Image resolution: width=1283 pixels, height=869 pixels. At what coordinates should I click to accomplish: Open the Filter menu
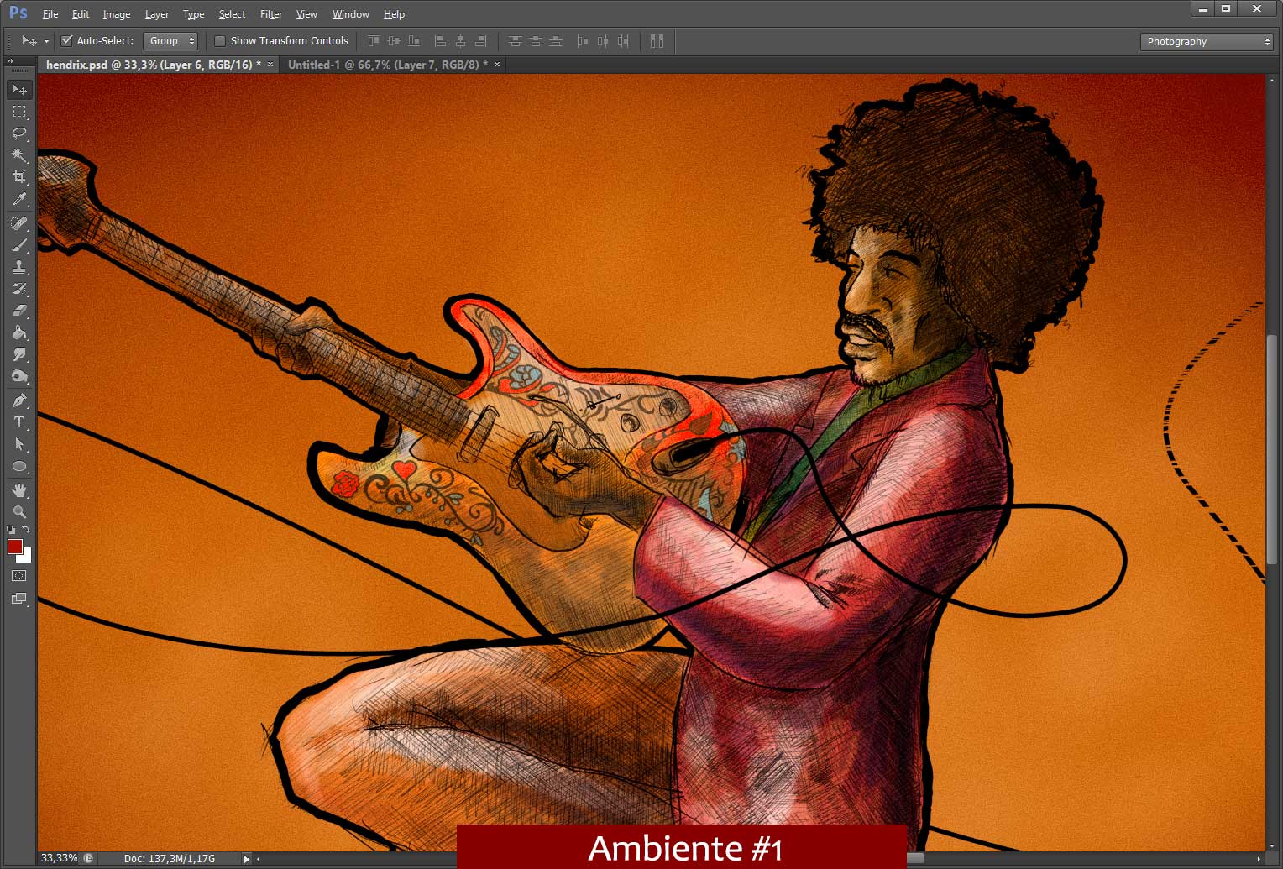click(x=271, y=14)
